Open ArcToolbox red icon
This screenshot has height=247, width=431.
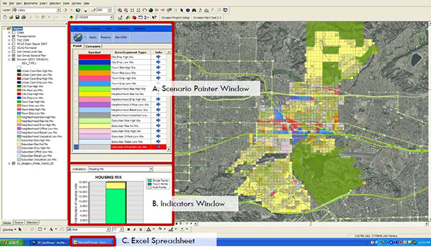[134, 17]
